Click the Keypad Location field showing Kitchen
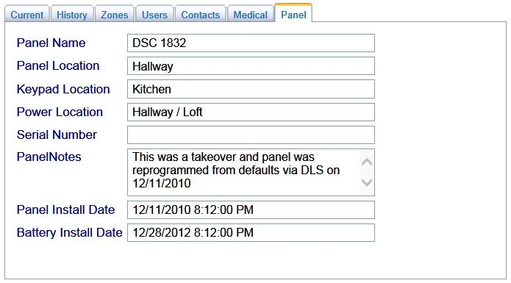The height and width of the screenshot is (283, 511). (x=251, y=89)
